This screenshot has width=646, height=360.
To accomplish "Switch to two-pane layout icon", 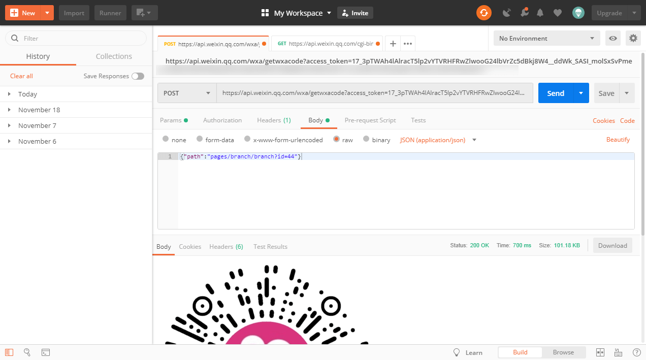I will click(600, 352).
